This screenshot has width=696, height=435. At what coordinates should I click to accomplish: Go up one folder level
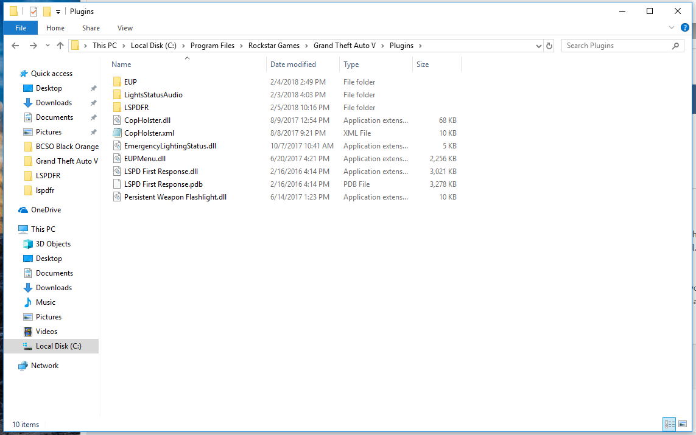click(60, 46)
